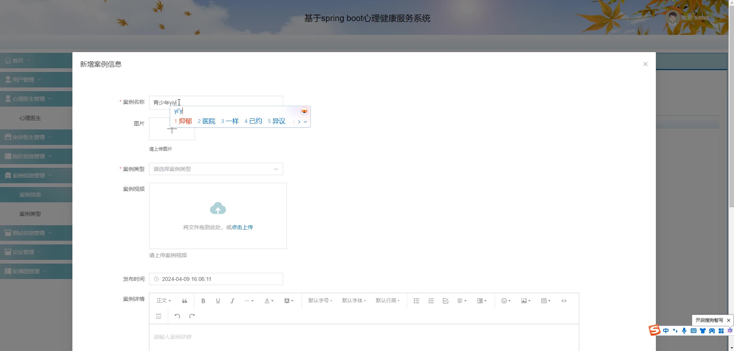Screen dimensions: 734x351
Task: Click the 点击上传 link
Action: click(242, 227)
